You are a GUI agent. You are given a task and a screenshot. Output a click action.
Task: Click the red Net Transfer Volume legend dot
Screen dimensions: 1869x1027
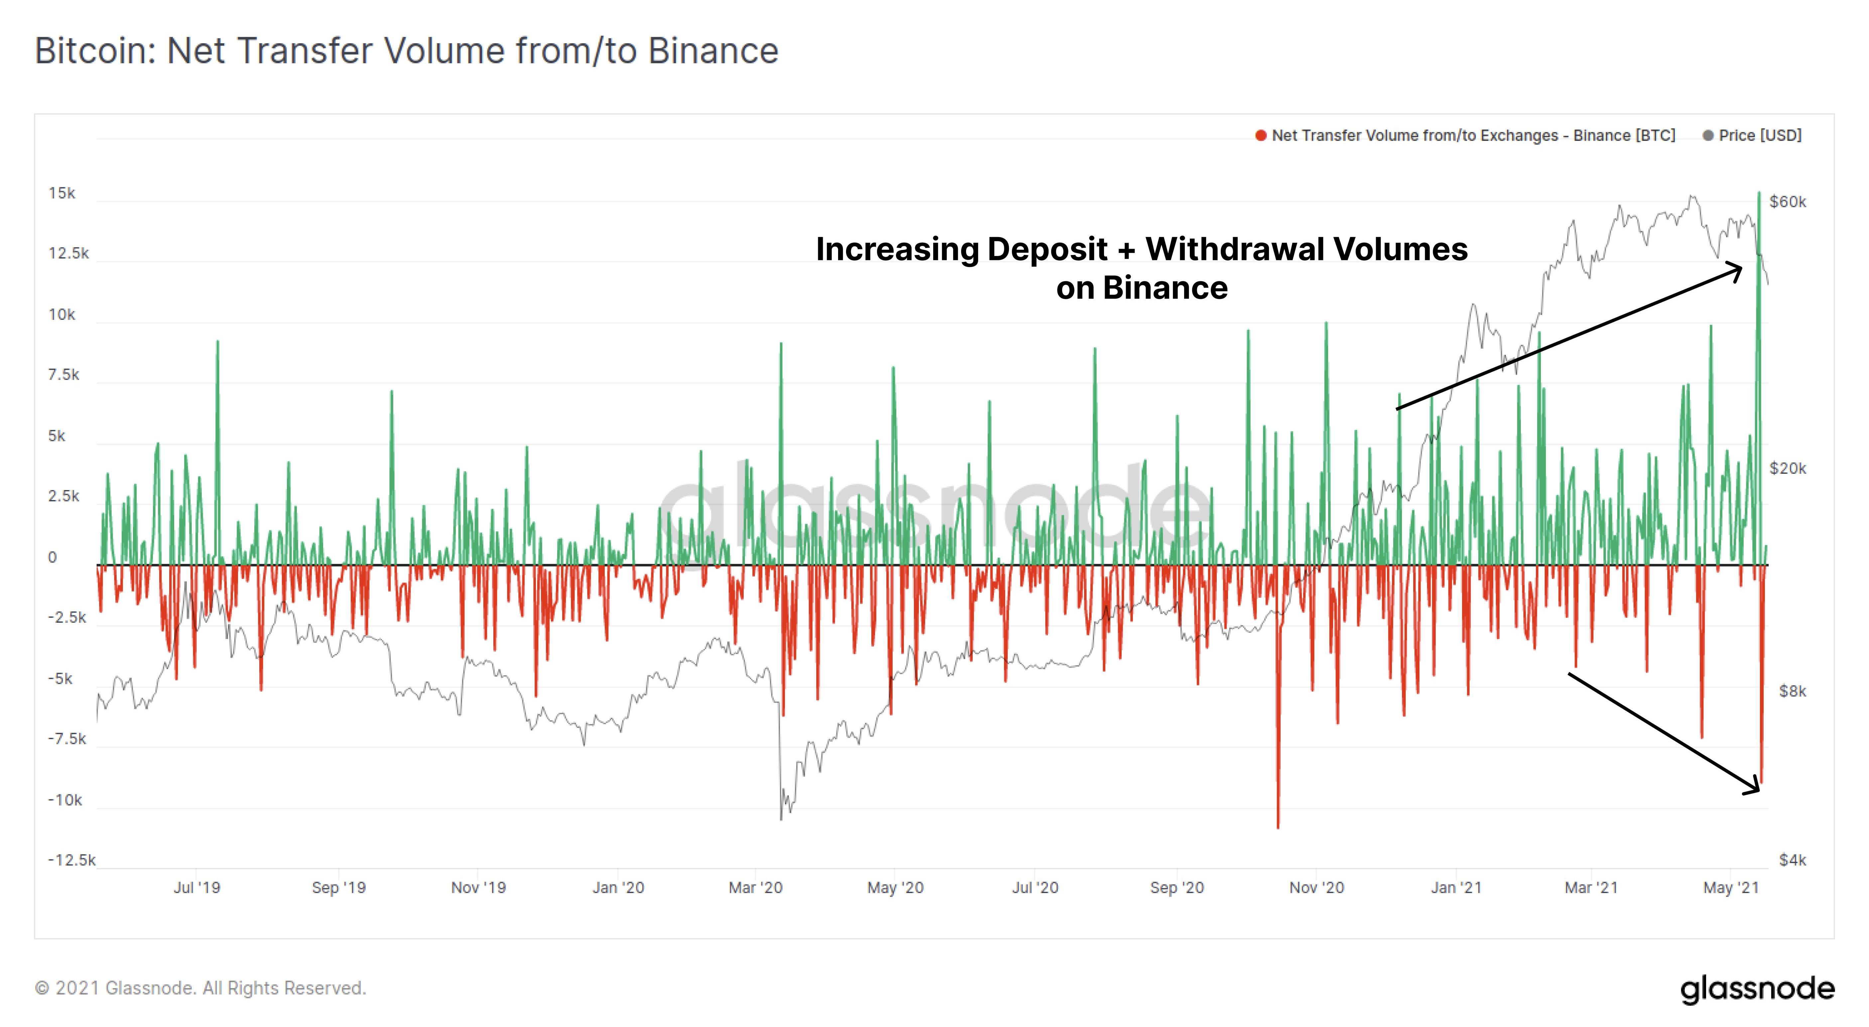coord(1261,136)
